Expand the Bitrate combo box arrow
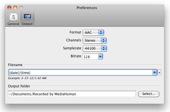The image size is (170, 112). click(100, 56)
